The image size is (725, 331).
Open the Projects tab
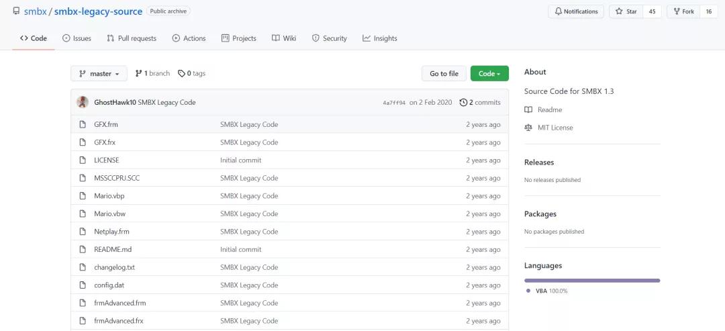pyautogui.click(x=239, y=38)
